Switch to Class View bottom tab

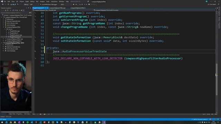[12, 114]
